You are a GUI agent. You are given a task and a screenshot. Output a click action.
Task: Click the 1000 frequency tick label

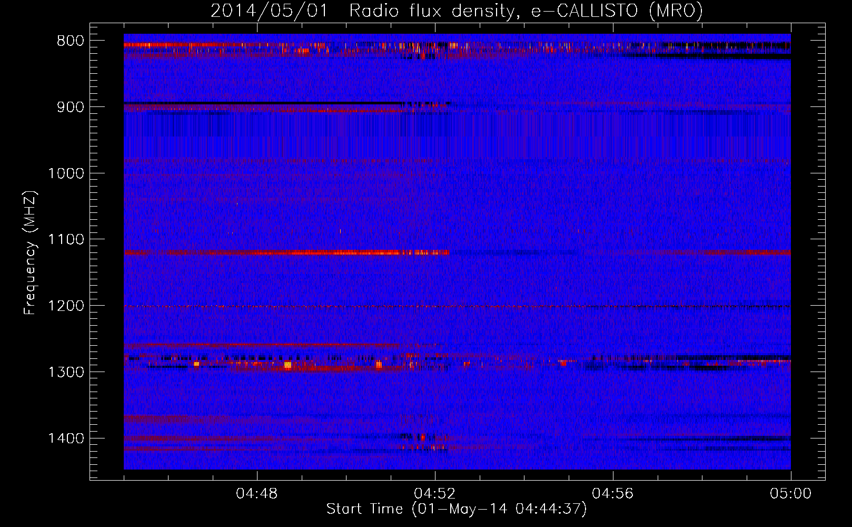66,173
